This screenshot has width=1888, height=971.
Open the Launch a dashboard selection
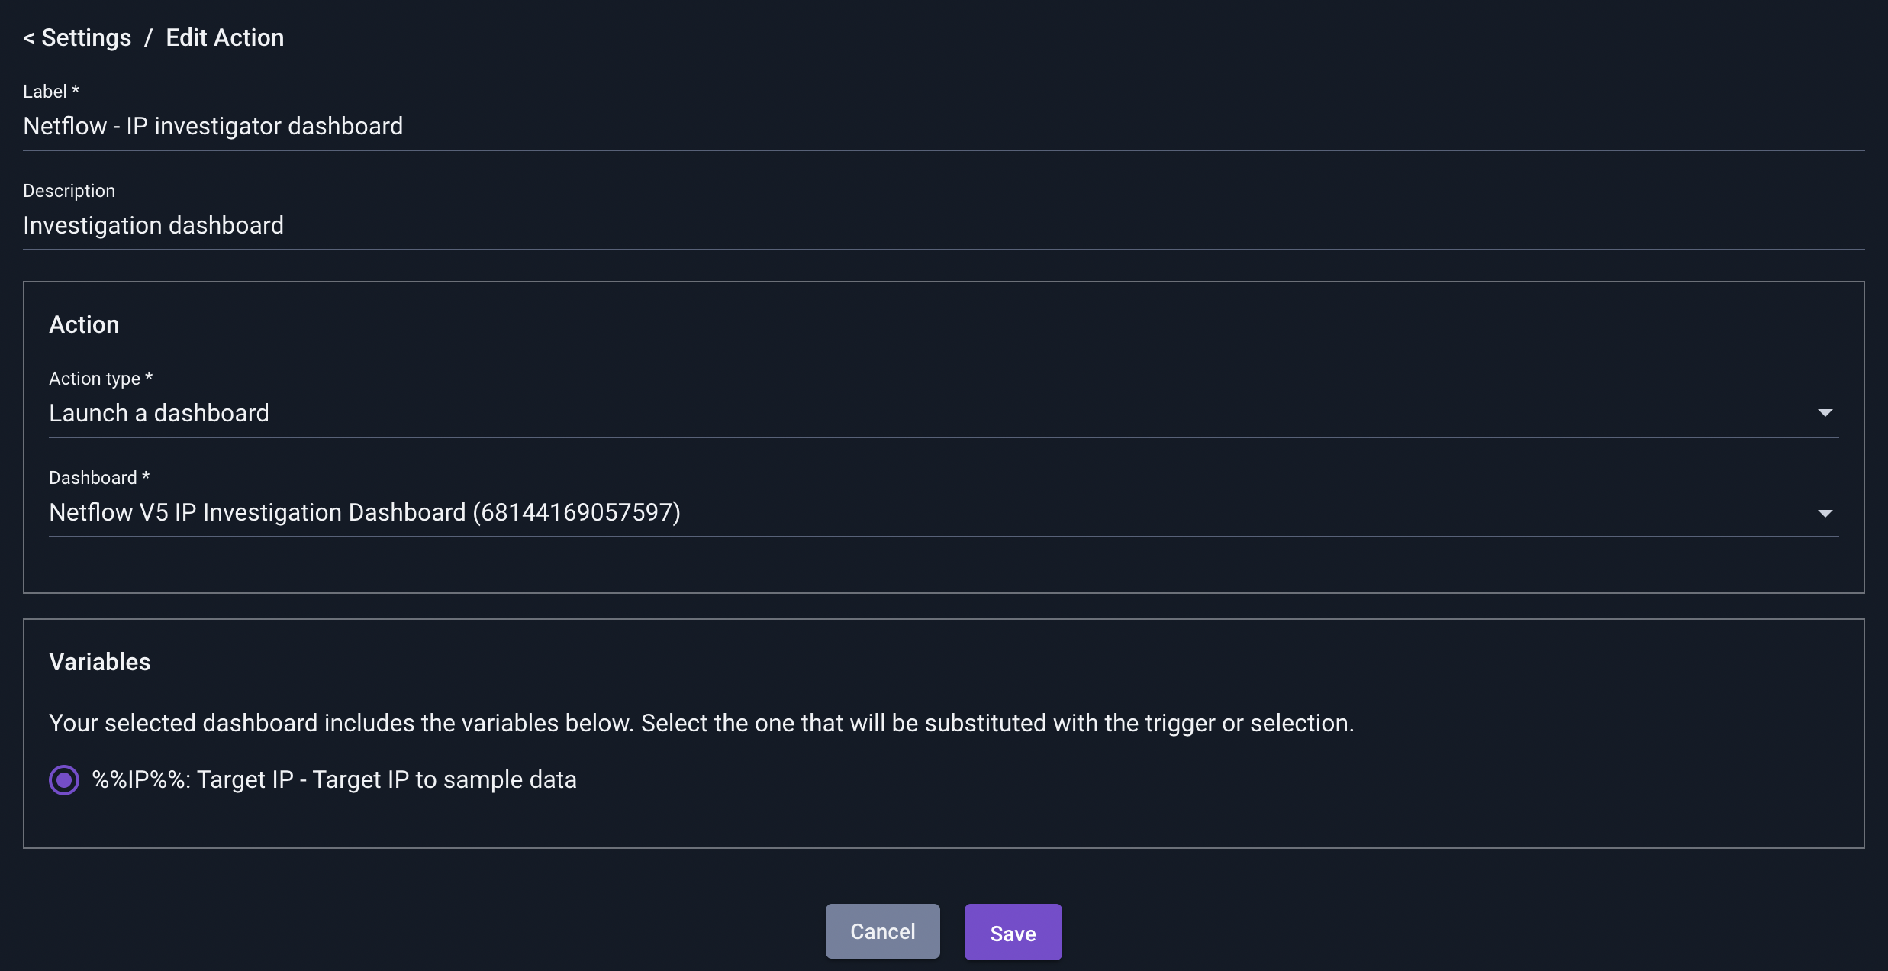tap(944, 414)
